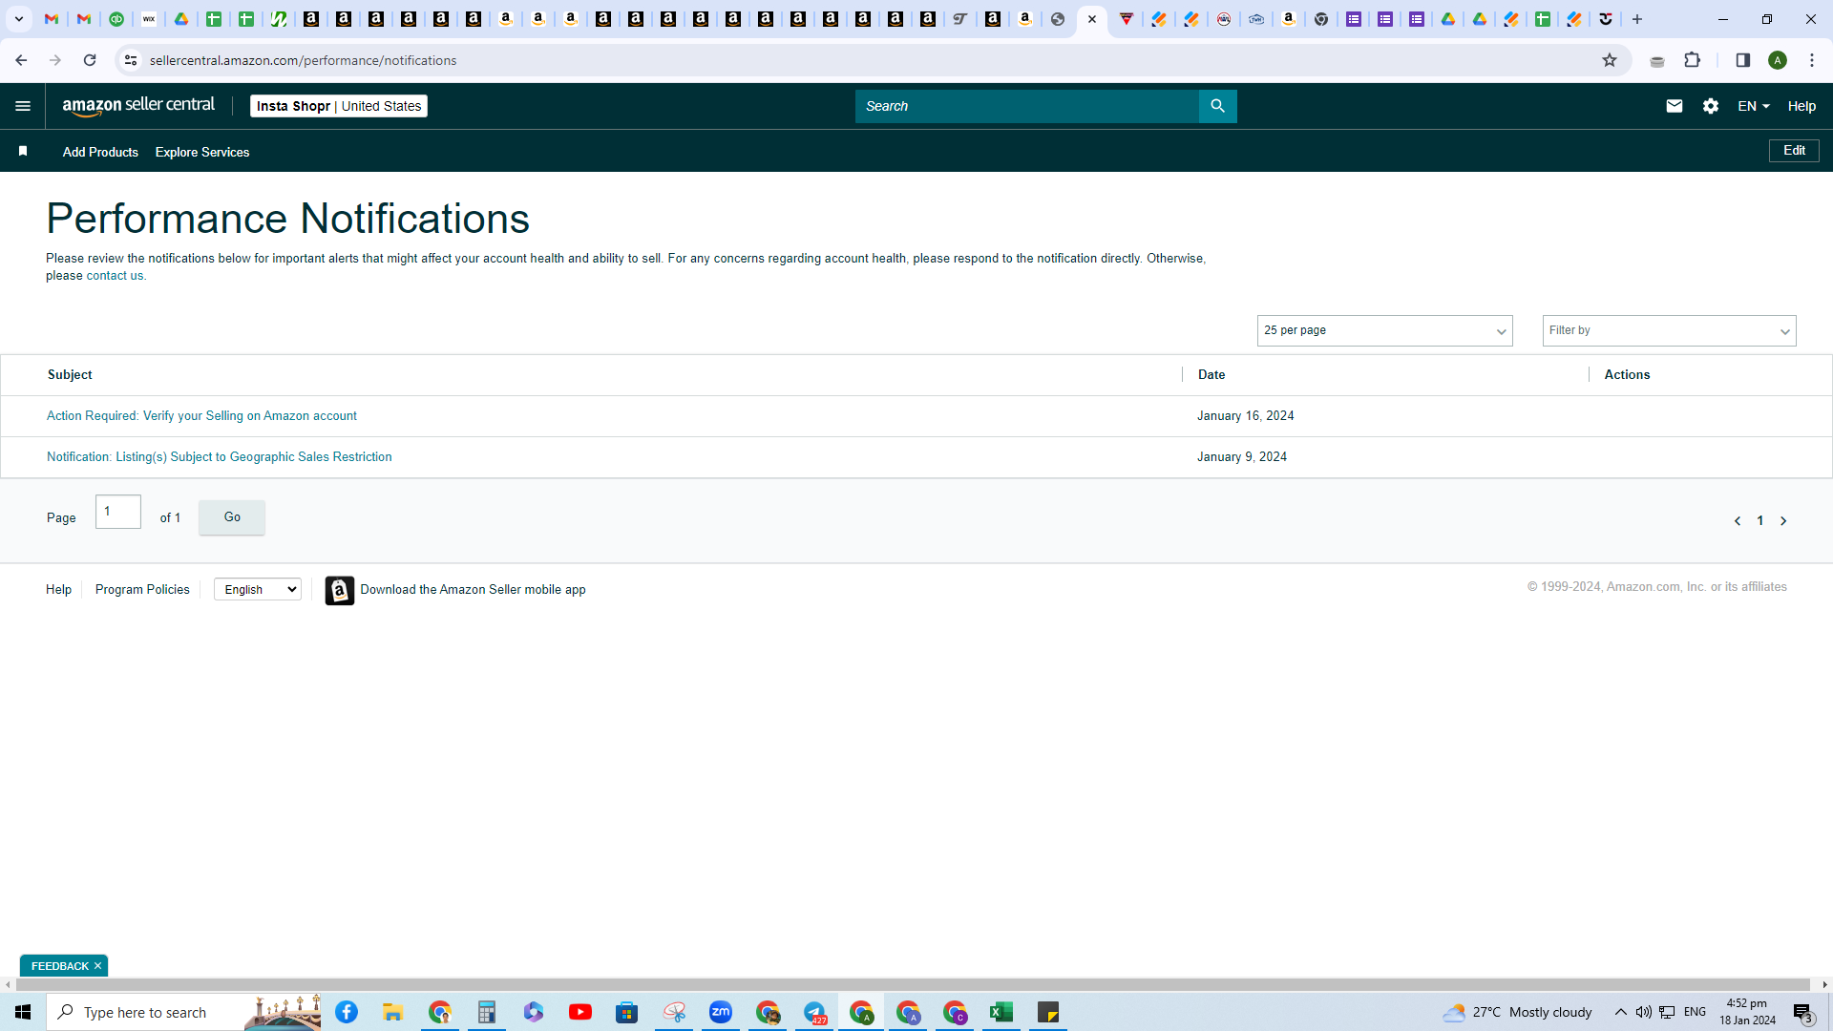Open Facebook from the taskbar
Viewport: 1833px width, 1031px height.
(347, 1012)
